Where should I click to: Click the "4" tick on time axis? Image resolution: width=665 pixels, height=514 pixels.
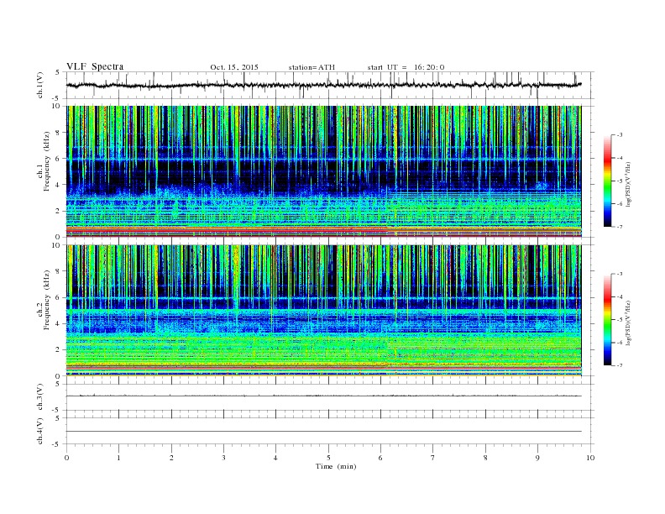[x=275, y=458]
